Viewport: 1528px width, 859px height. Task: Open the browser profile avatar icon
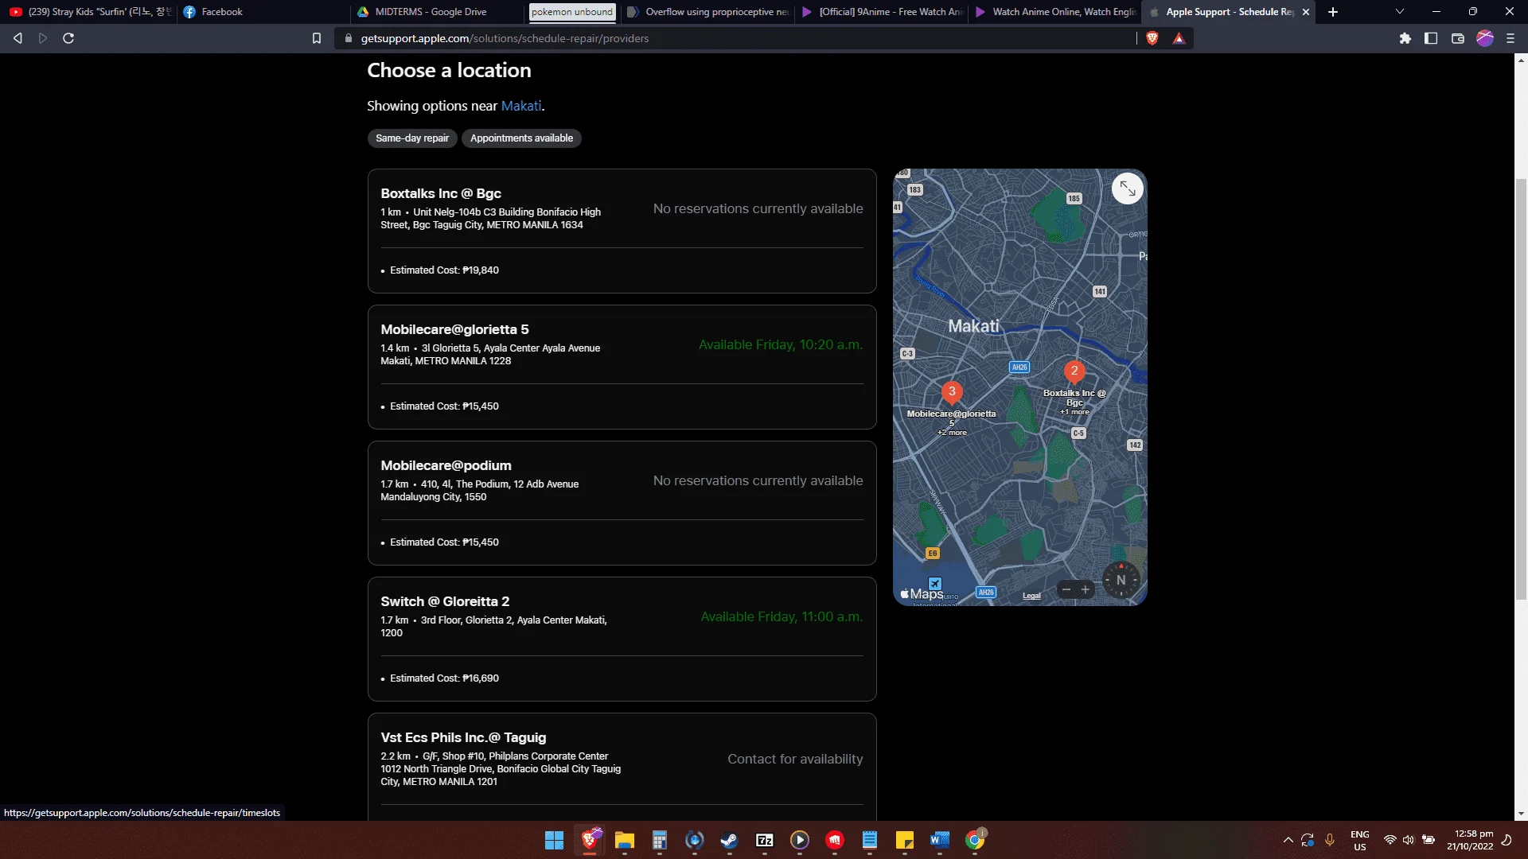(x=1485, y=38)
